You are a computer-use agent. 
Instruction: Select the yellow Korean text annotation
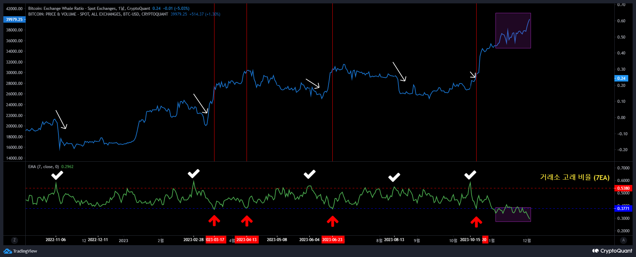575,177
